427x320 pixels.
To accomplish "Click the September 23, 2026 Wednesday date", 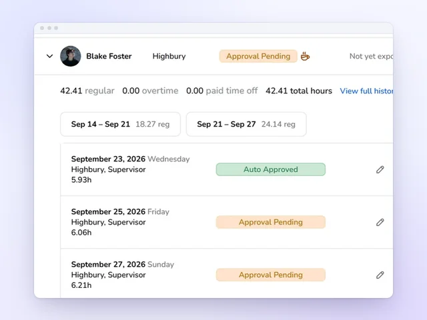I will coord(131,159).
